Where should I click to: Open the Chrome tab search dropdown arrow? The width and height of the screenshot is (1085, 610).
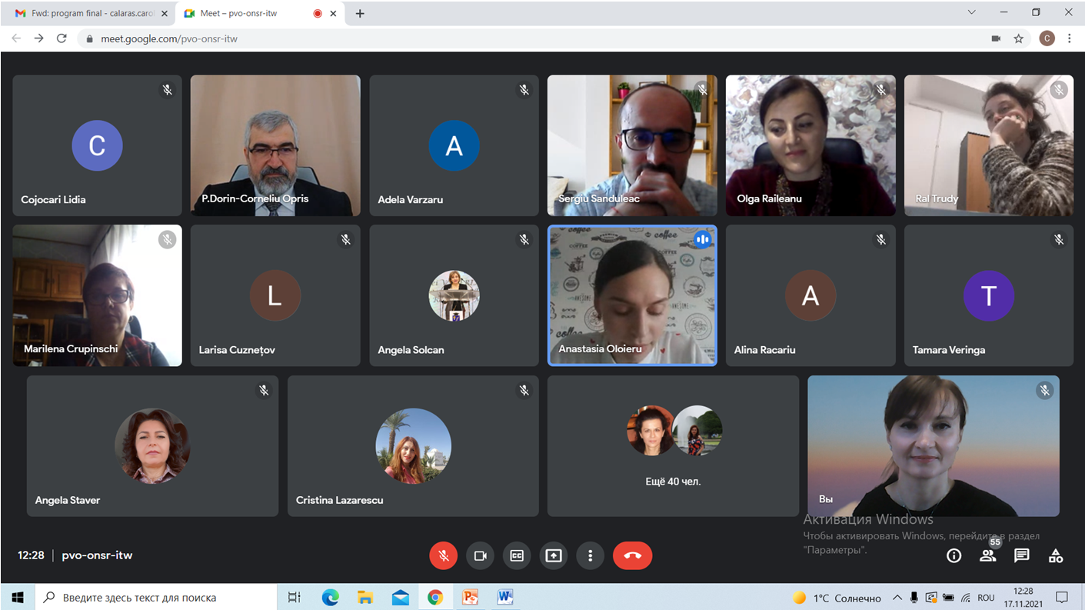click(972, 12)
